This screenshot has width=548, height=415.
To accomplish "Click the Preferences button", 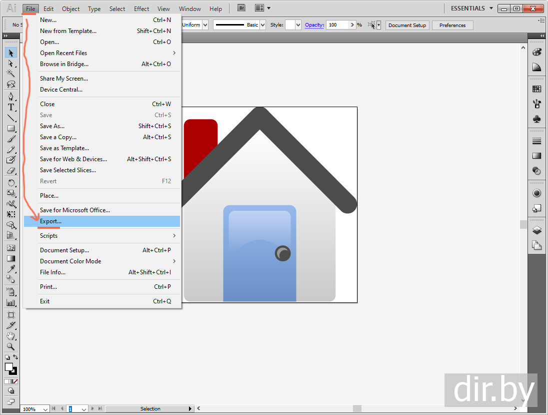I will tap(452, 25).
